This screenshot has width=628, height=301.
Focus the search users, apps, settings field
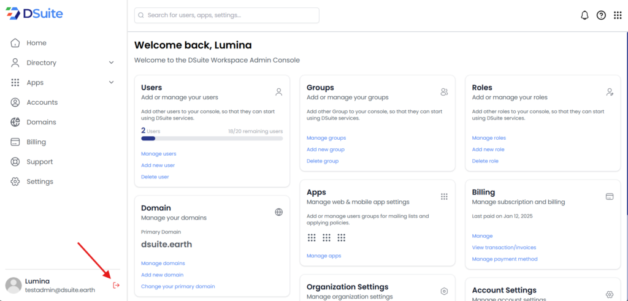coord(227,15)
